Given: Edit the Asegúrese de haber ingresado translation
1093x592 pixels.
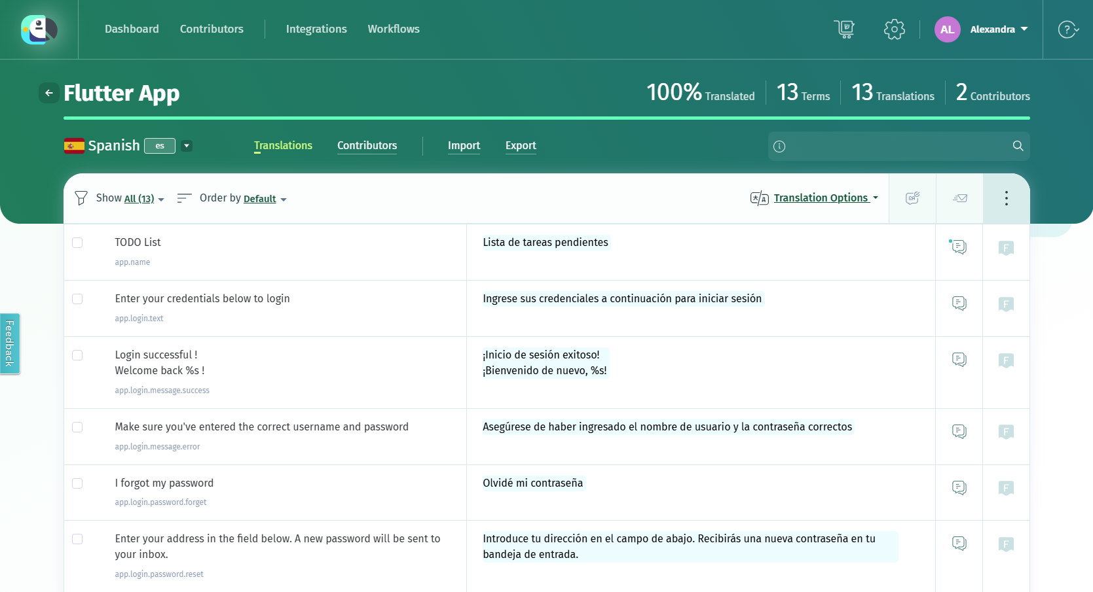Looking at the screenshot, I should pos(667,427).
